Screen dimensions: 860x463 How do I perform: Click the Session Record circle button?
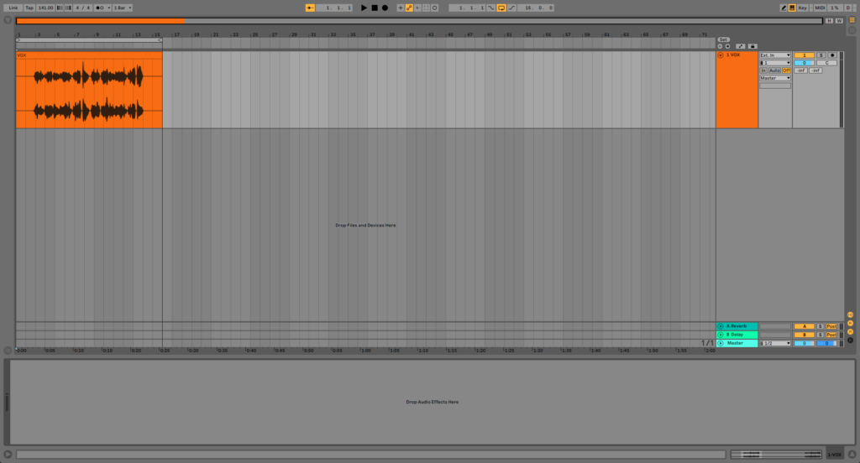(435, 8)
